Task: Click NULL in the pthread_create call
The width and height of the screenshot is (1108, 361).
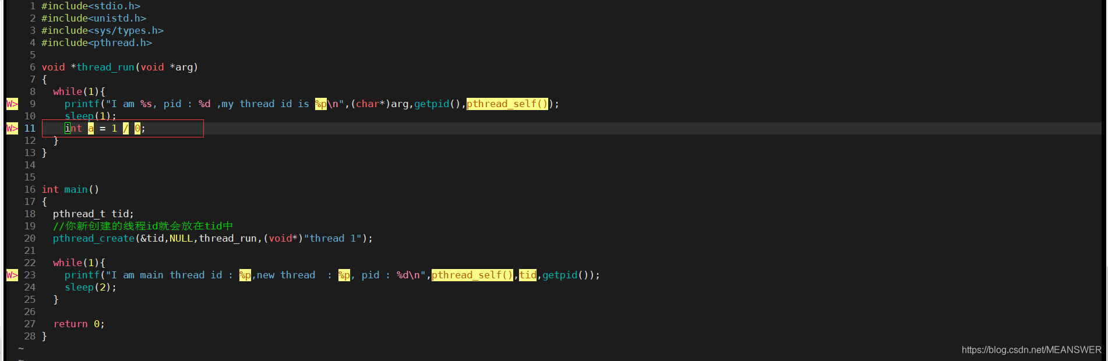Action: pos(181,238)
